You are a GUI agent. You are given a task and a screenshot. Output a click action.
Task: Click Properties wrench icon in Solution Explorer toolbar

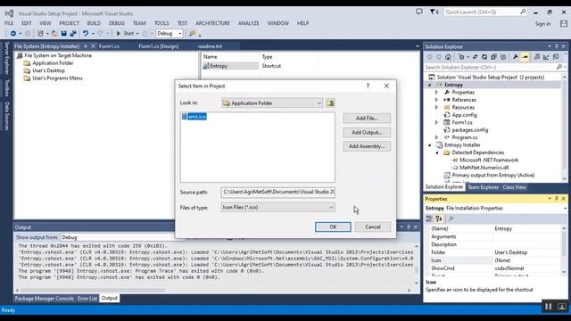coord(516,57)
